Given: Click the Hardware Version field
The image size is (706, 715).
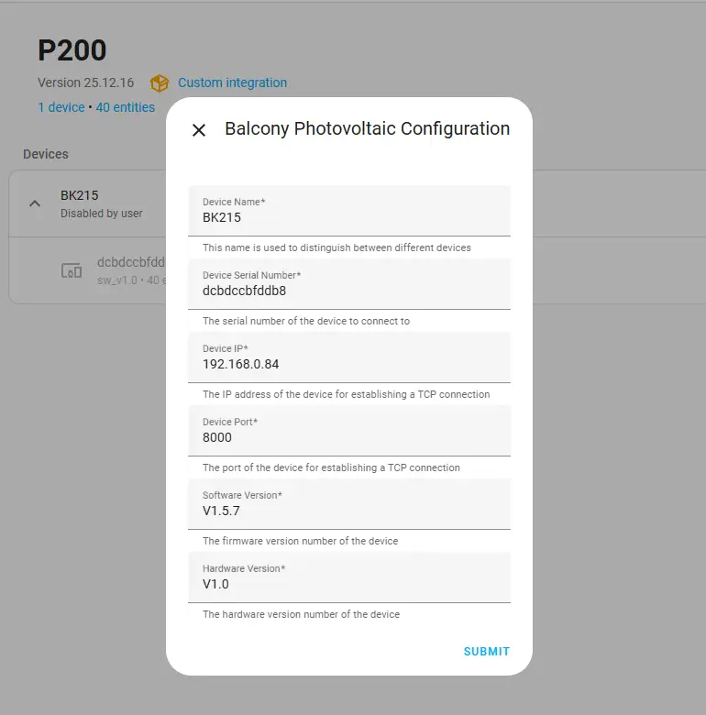Looking at the screenshot, I should [x=348, y=585].
